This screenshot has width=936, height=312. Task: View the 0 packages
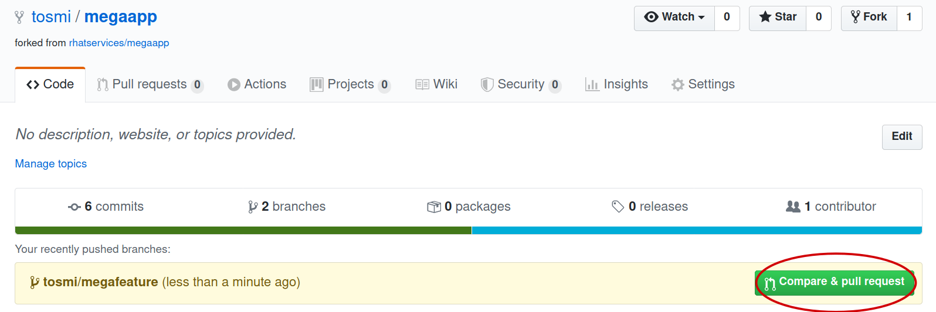[x=469, y=207]
